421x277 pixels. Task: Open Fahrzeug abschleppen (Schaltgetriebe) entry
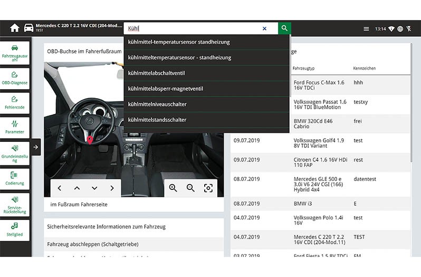93,244
